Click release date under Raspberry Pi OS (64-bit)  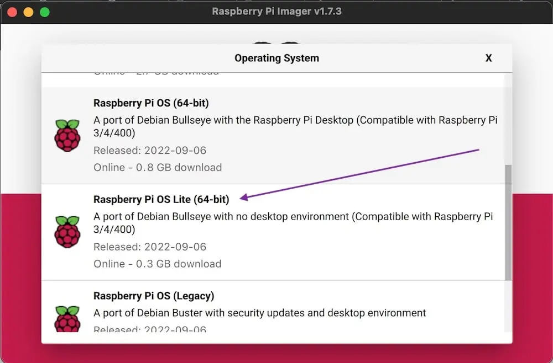(x=150, y=151)
